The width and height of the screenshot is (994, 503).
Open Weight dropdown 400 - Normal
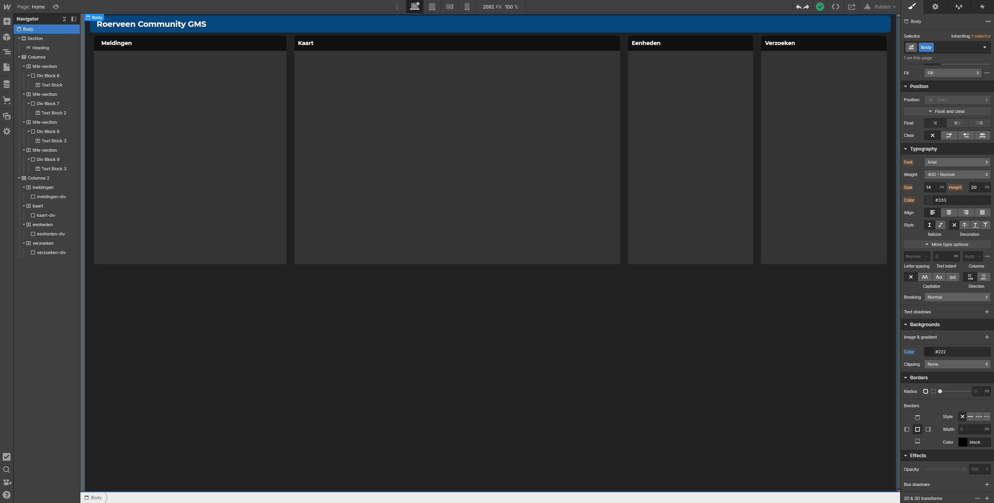pyautogui.click(x=957, y=175)
